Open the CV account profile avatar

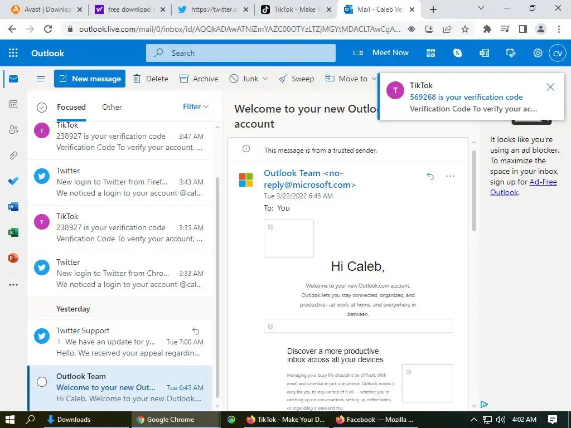pos(558,53)
